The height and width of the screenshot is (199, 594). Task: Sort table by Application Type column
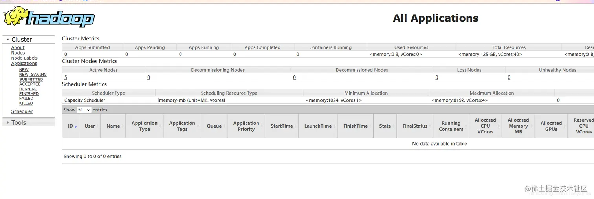click(x=145, y=126)
